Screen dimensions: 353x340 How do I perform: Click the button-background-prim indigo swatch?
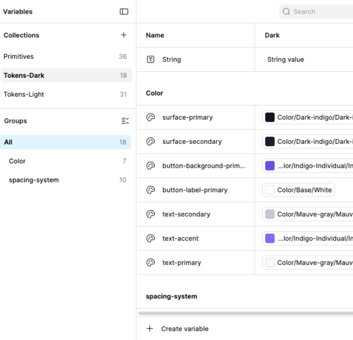click(270, 166)
